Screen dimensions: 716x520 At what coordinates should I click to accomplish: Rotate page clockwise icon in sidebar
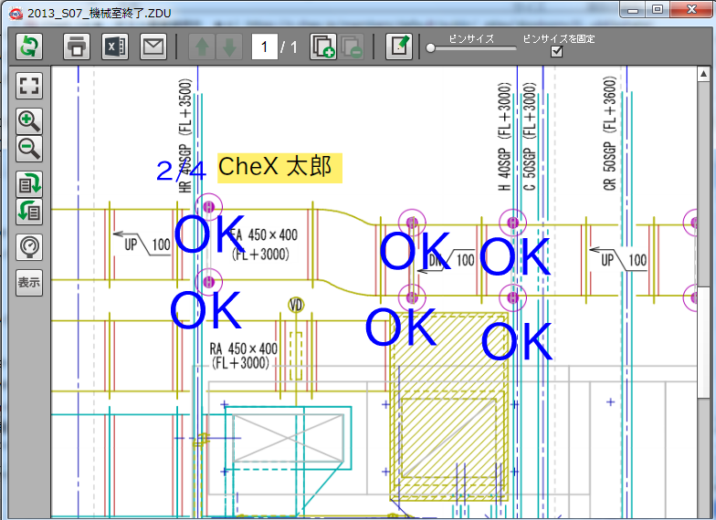click(29, 182)
